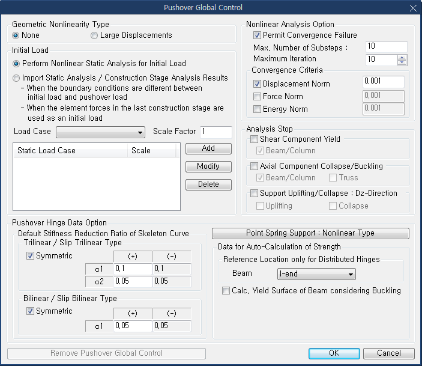Toggle Bilinear type Symmetric checkbox

[x=30, y=311]
